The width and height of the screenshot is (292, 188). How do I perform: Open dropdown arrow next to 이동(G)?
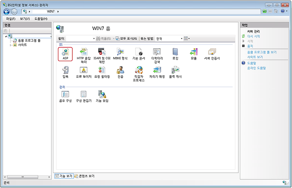[x=114, y=38]
